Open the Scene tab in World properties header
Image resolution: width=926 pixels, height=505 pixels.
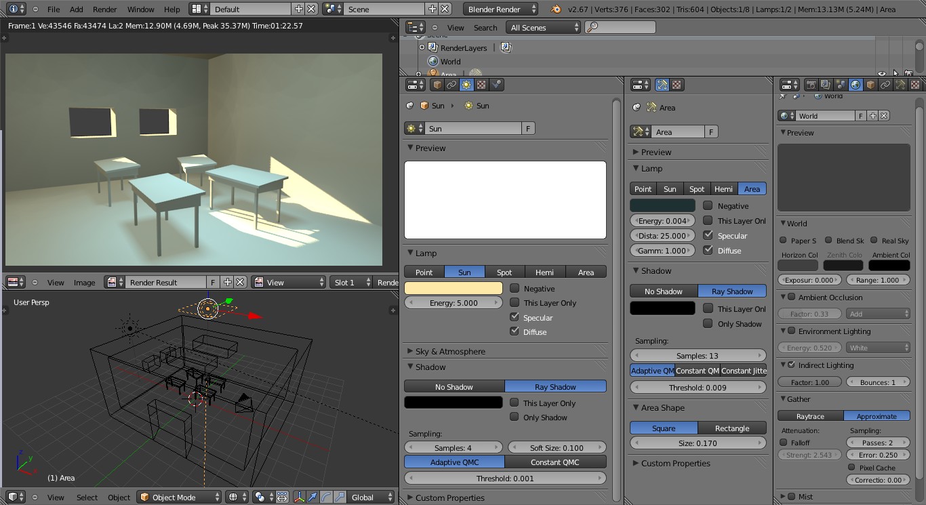coord(841,85)
